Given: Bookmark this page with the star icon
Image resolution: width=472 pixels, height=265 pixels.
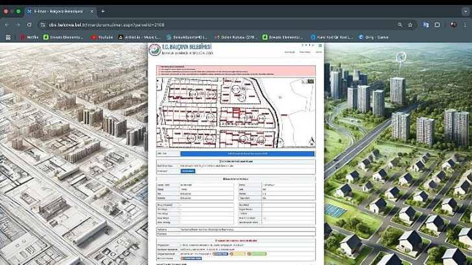Looking at the screenshot, I should point(410,25).
